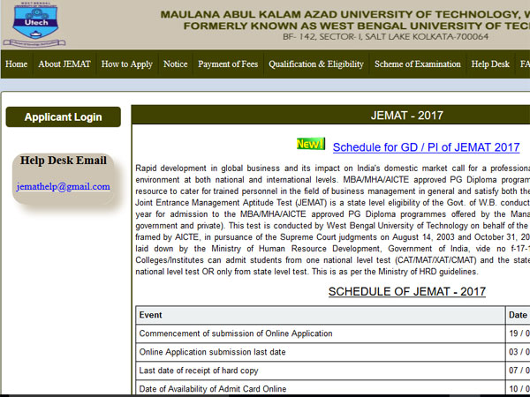Click the JEMAT - 2017 header banner
Viewport: 530px width, 397px height.
407,116
